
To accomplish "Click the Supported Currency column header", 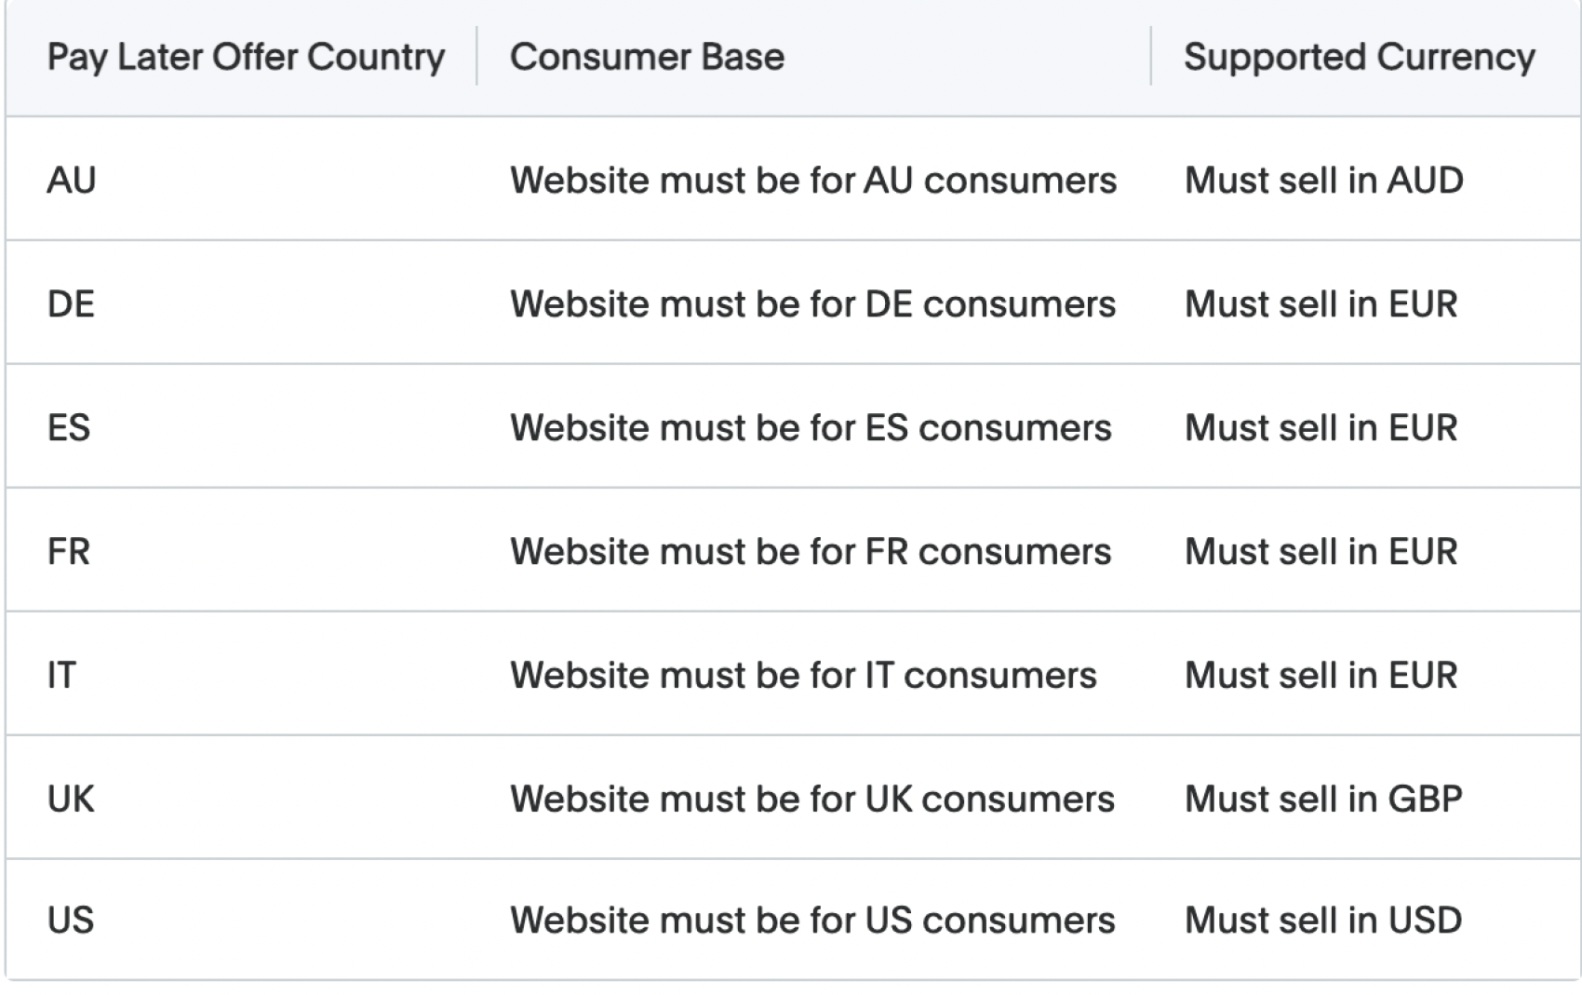I will [x=1359, y=57].
